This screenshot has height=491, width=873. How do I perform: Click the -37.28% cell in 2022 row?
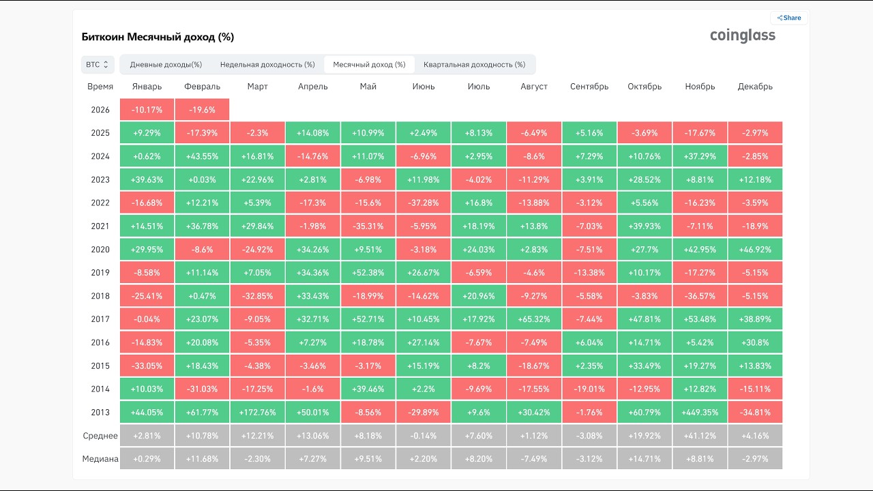(x=424, y=203)
